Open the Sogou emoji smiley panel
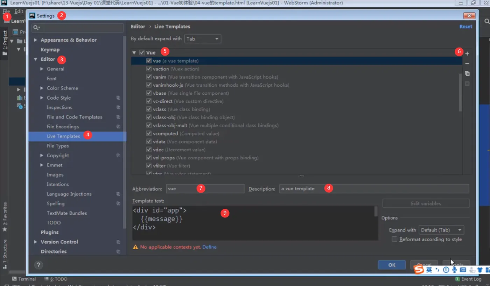The height and width of the screenshot is (286, 490). pyautogui.click(x=446, y=270)
